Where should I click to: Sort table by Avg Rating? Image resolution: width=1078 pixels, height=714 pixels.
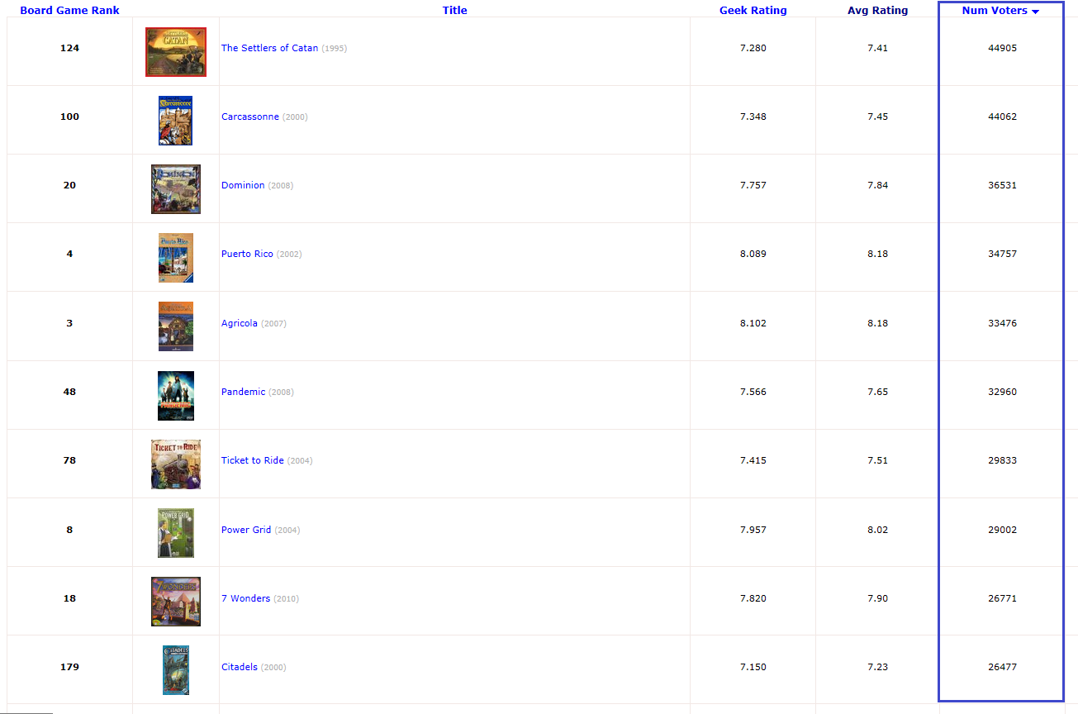[877, 11]
